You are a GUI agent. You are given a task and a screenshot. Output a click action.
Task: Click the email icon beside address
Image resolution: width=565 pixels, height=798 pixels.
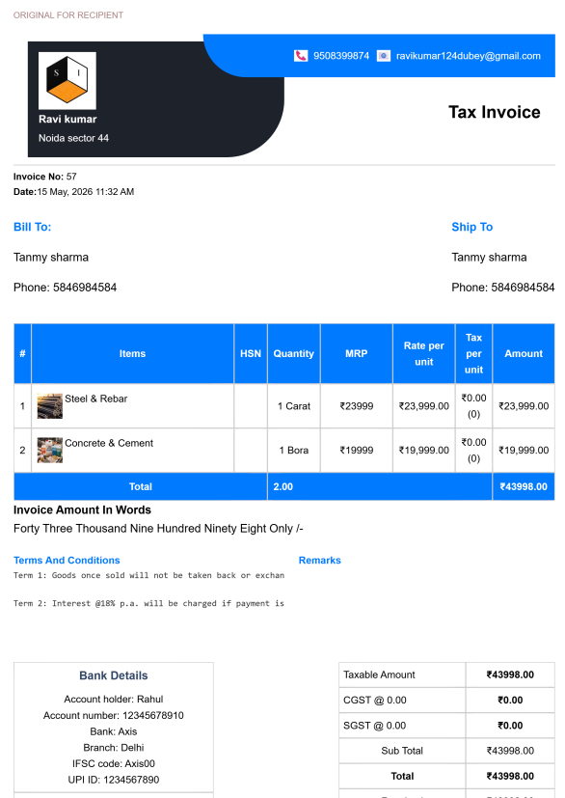pos(384,56)
